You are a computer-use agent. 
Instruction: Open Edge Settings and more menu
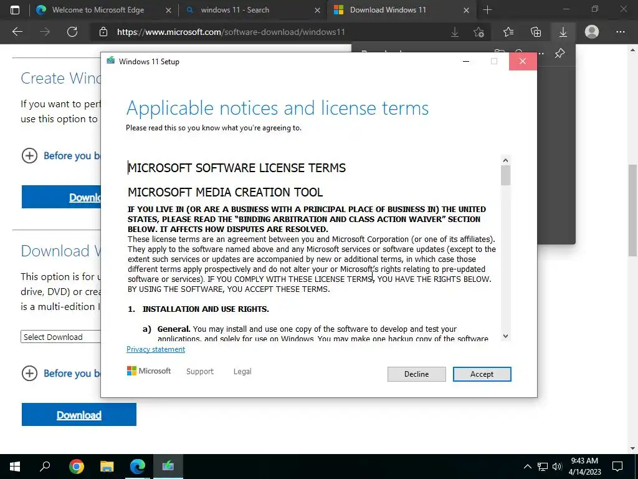(620, 32)
